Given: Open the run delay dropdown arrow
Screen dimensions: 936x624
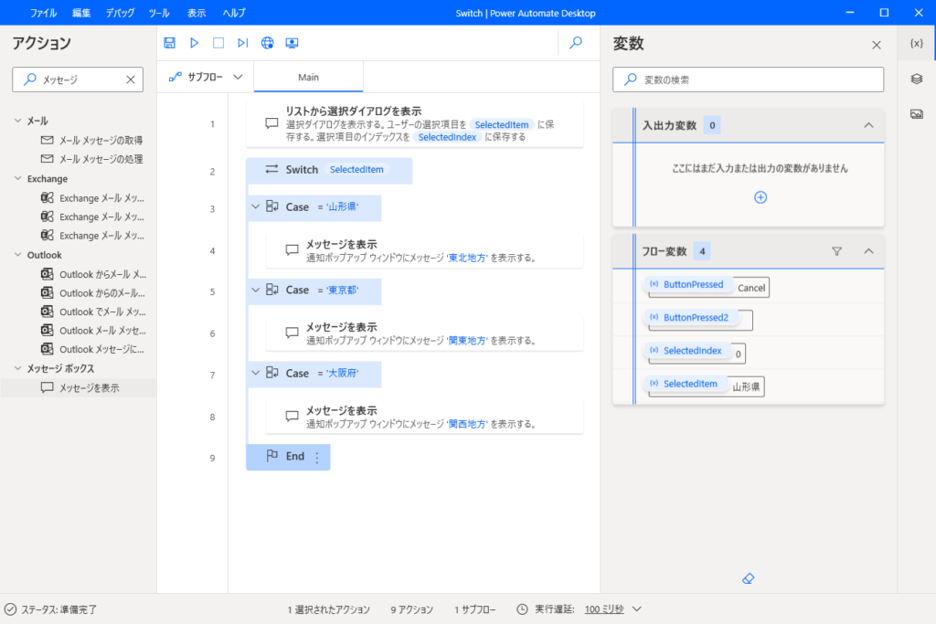Looking at the screenshot, I should coord(637,609).
